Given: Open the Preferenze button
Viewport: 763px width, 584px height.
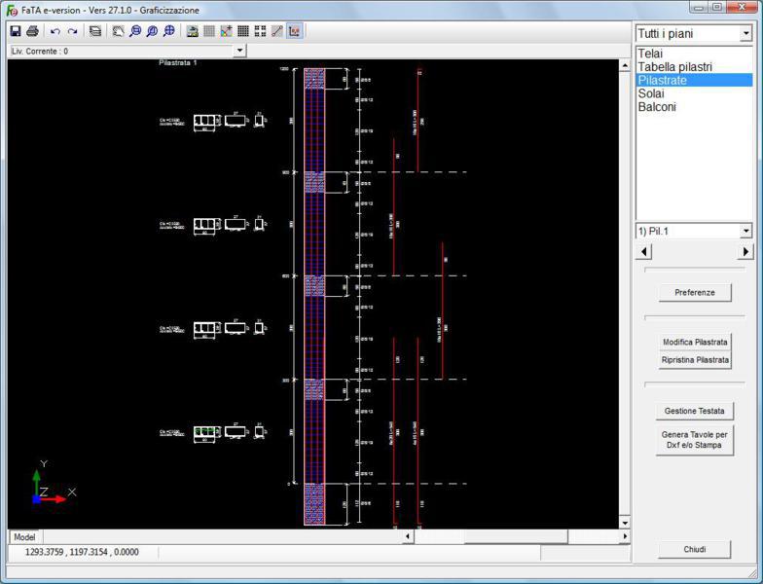Looking at the screenshot, I should point(695,292).
